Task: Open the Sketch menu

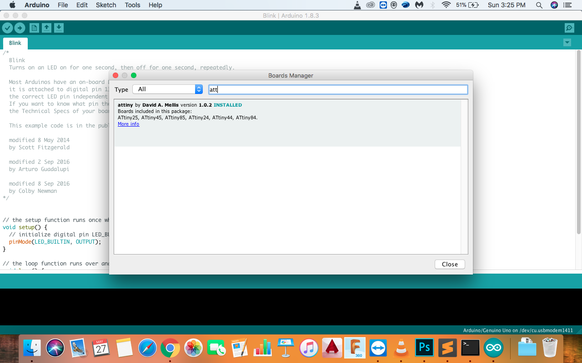Action: 106,5
